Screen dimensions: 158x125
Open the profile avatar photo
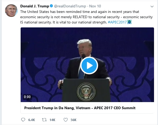pyautogui.click(x=11, y=11)
